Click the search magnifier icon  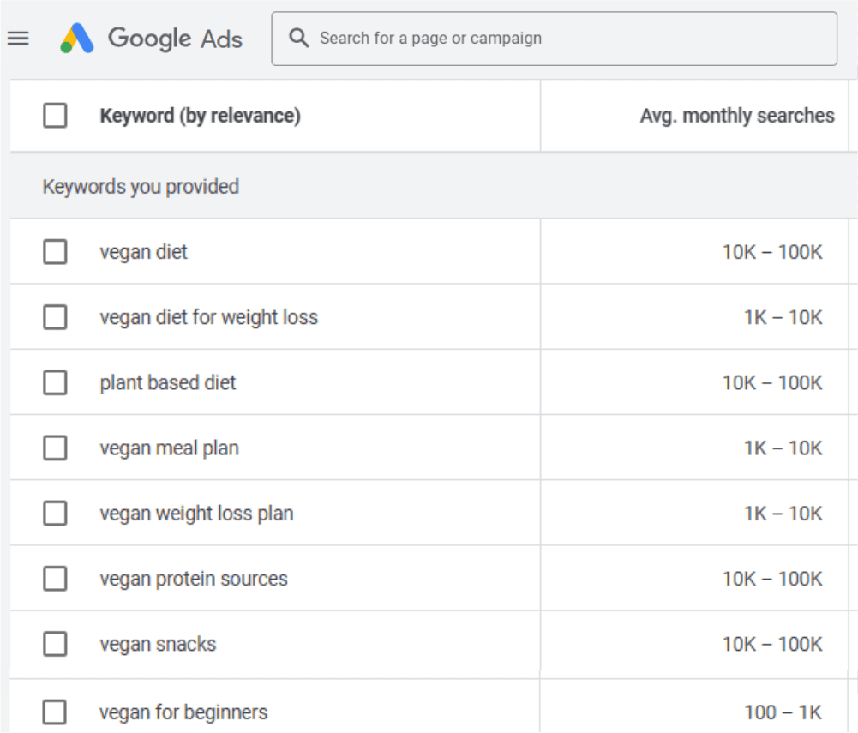(x=298, y=39)
